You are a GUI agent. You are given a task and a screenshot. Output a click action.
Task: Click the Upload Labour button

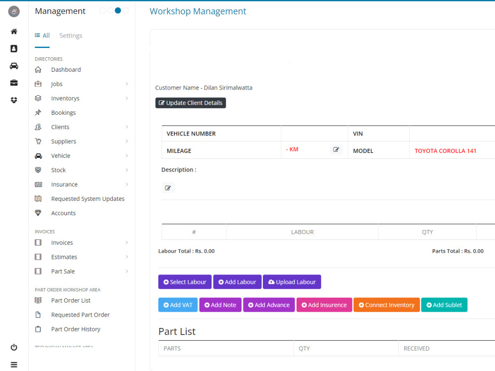click(292, 282)
